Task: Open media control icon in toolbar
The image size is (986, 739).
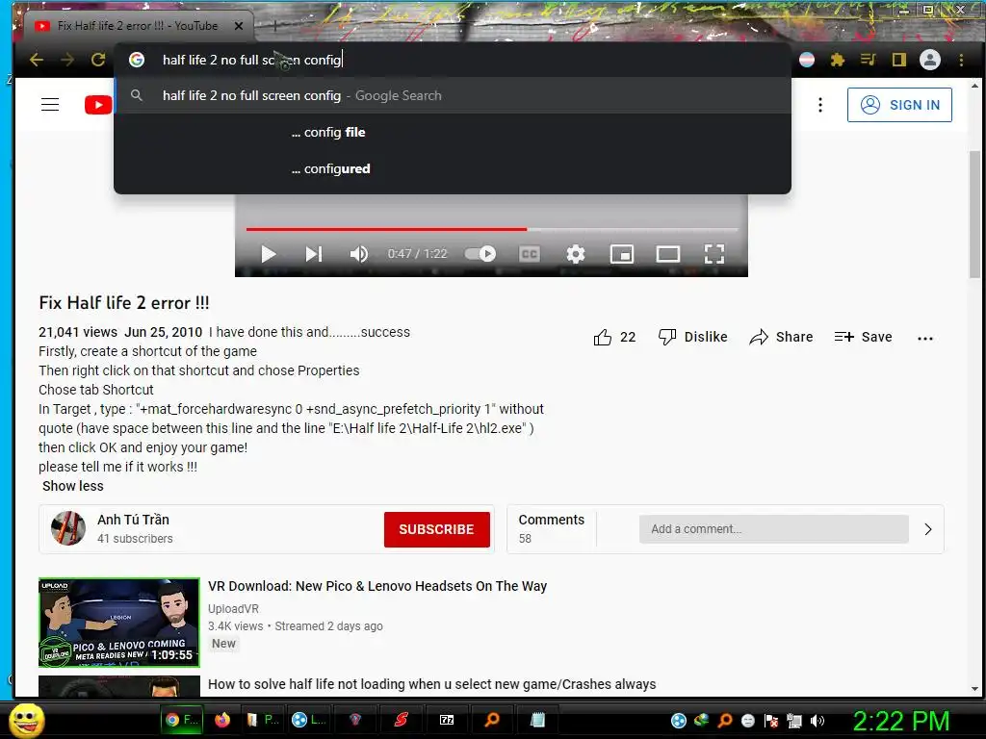Action: click(869, 60)
